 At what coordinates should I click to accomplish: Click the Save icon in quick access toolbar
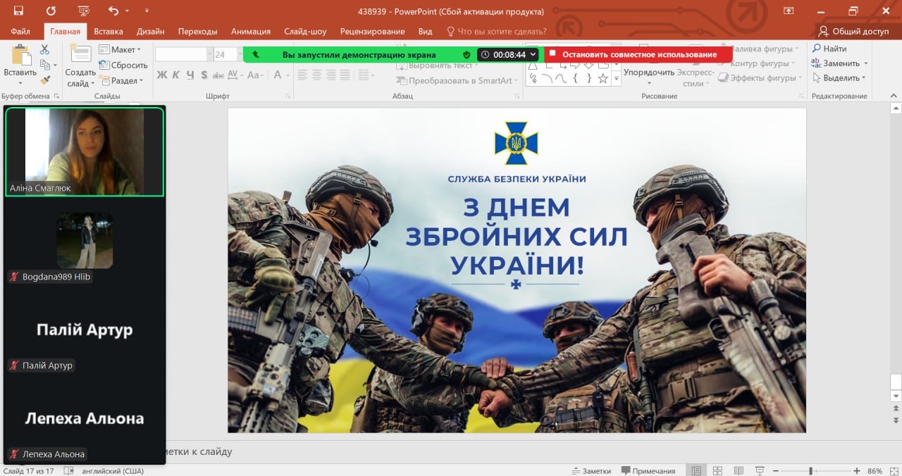click(18, 11)
